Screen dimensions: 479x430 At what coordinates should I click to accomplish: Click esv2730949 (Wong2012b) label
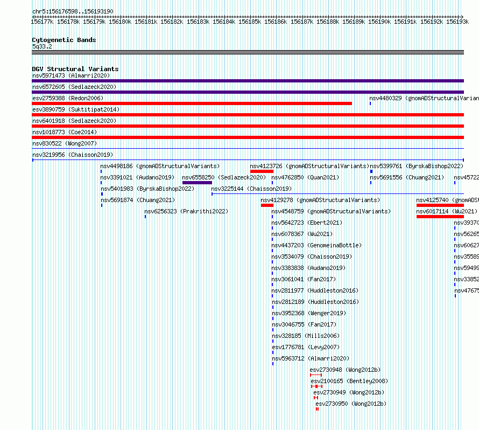click(349, 392)
